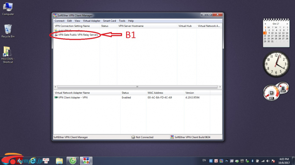Click the Safely Remove Hardware tray icon
Viewport: 295px width, 165px height.
click(x=247, y=161)
